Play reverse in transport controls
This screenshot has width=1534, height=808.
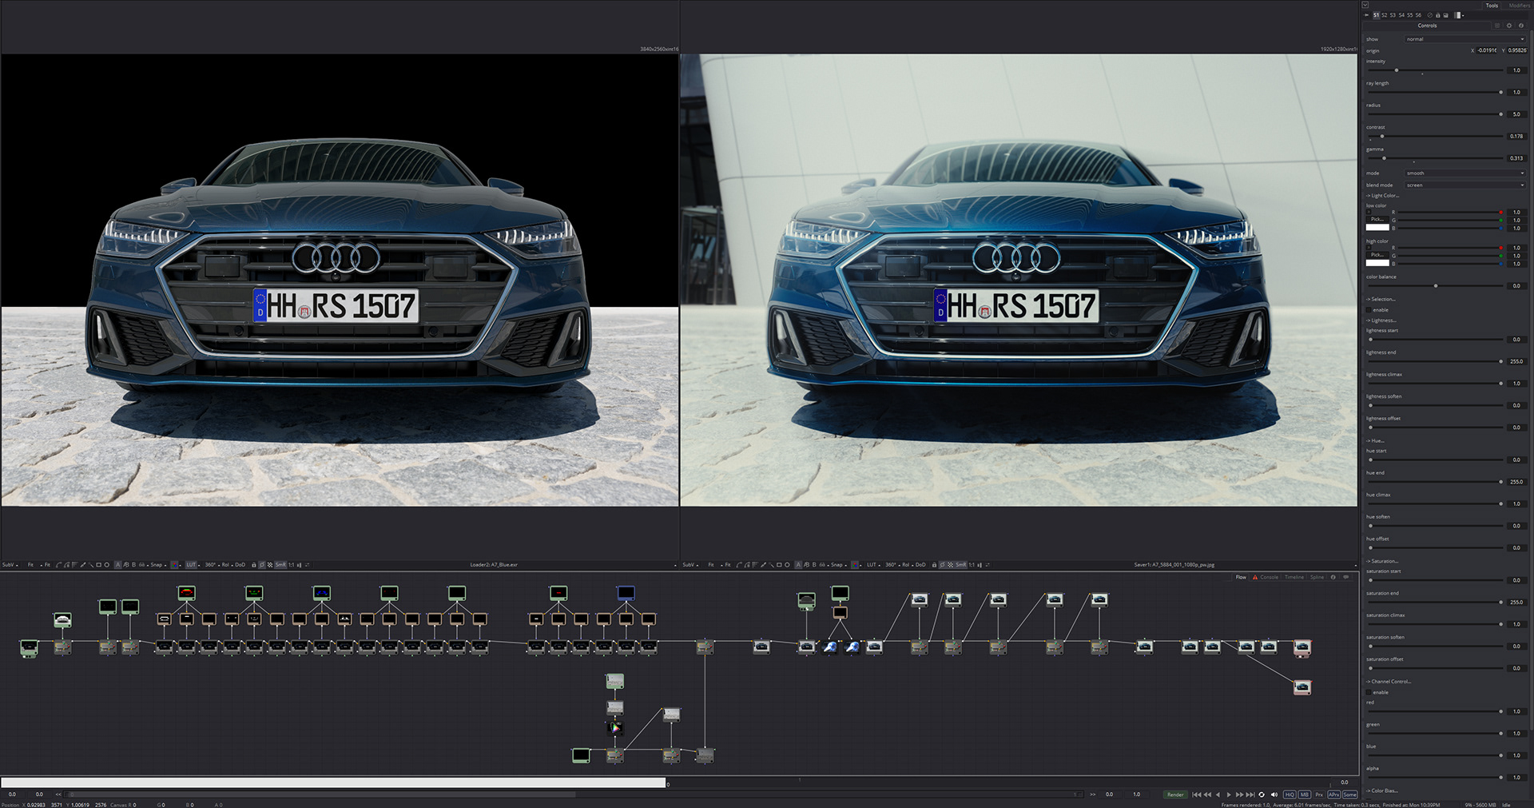pyautogui.click(x=1218, y=794)
